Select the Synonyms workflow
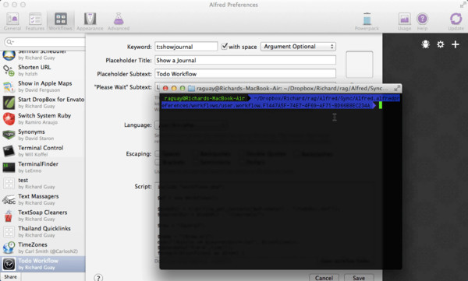 point(43,135)
